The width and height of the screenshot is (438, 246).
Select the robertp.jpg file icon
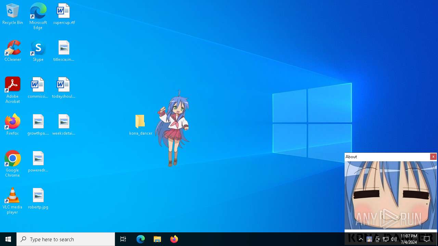38,199
